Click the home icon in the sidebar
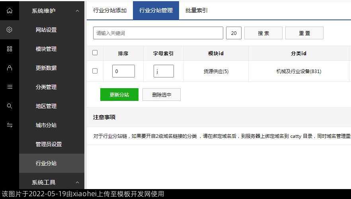This screenshot has height=199, width=351. pyautogui.click(x=10, y=11)
